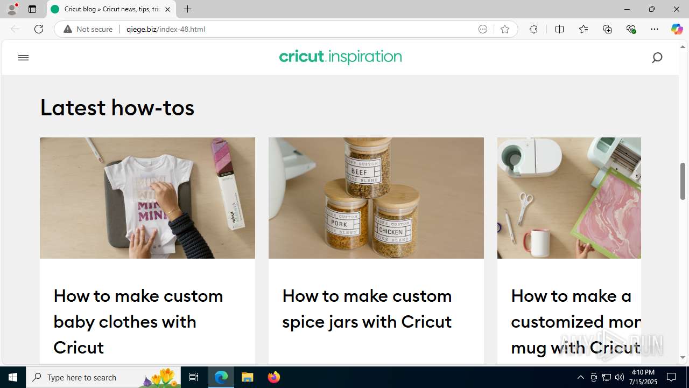Refresh the page
Screen dimensions: 689x388
[x=39, y=29]
